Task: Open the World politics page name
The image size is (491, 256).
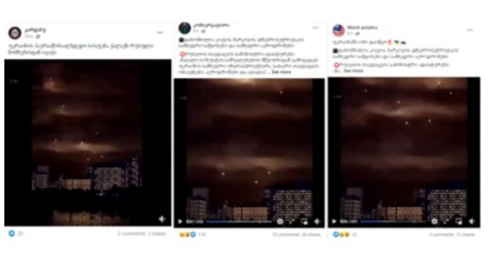Action: point(362,27)
